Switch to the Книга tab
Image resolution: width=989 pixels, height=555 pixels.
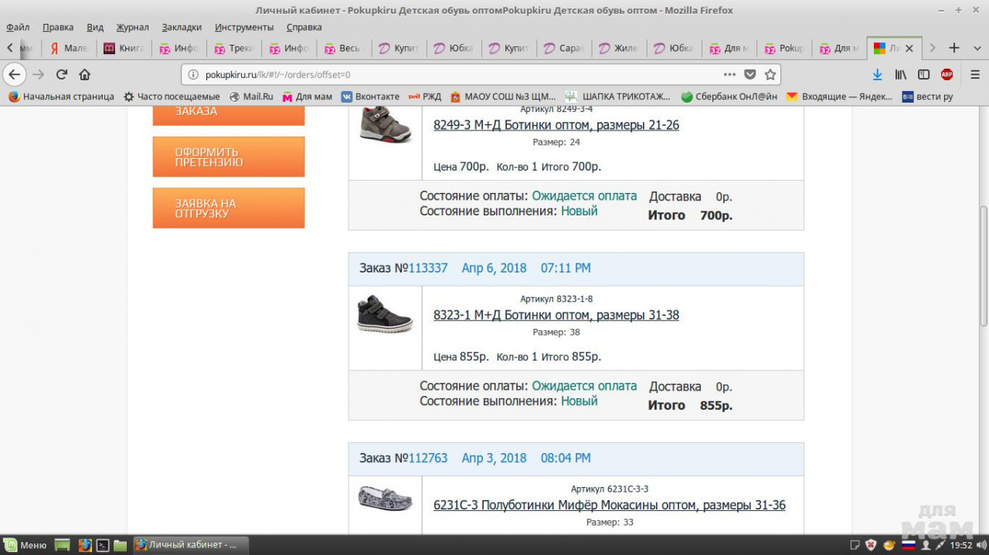[x=124, y=48]
